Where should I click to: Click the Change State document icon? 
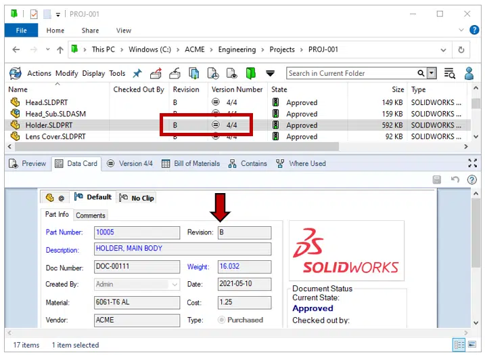coord(213,73)
